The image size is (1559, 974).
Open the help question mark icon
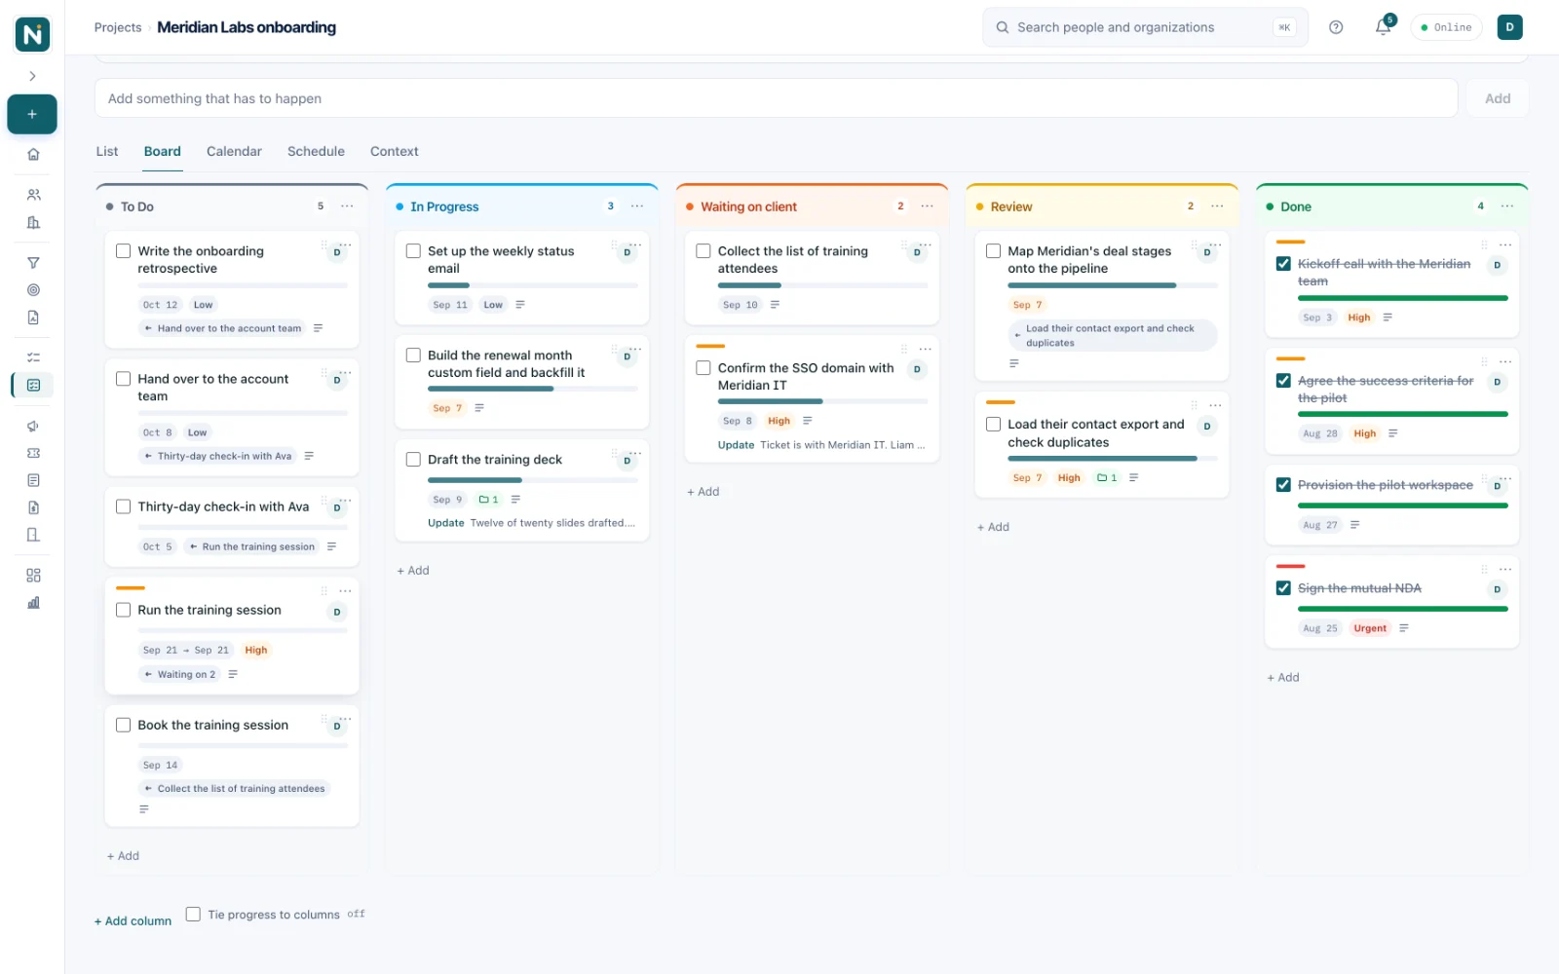coord(1336,27)
